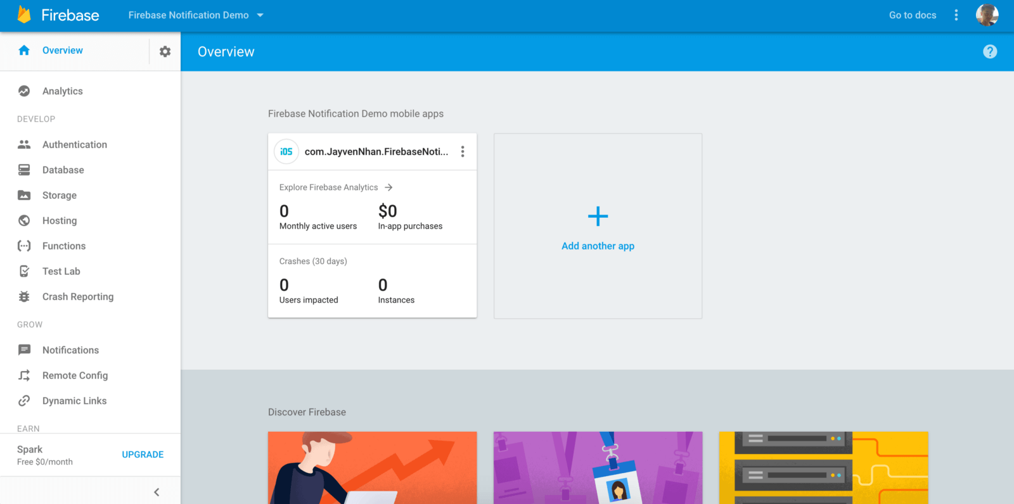Screen dimensions: 1014x504
Task: Click the Spark Free $0/month plan label
Action: [x=45, y=455]
